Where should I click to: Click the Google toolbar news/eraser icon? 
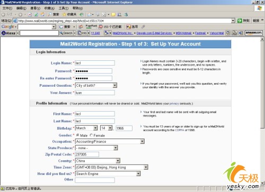pos(81,27)
